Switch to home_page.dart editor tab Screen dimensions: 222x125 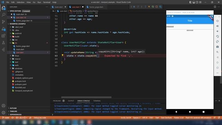96,7
